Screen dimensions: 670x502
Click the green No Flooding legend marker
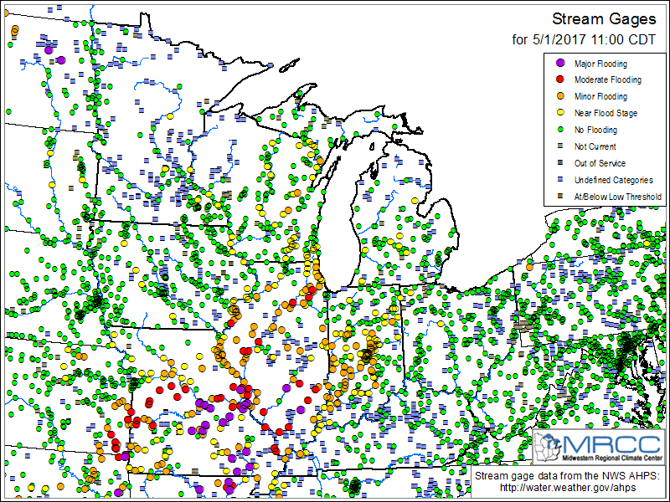[560, 130]
